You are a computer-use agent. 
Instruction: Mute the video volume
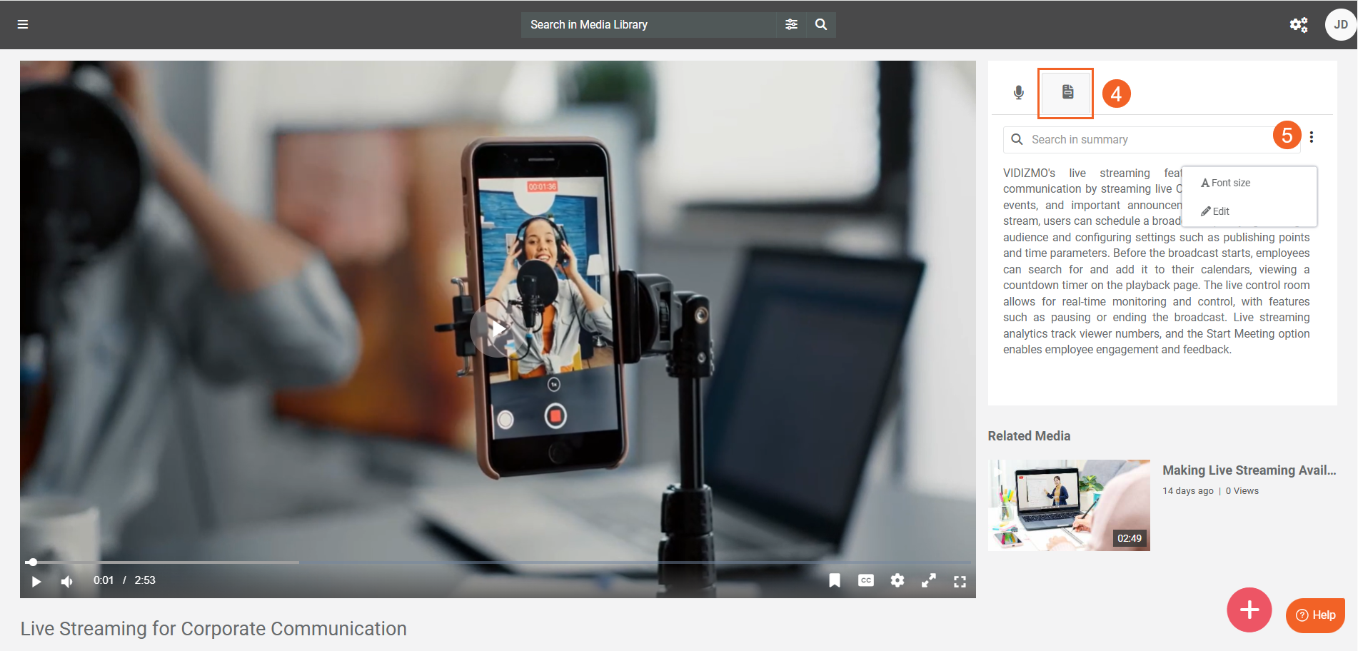67,581
